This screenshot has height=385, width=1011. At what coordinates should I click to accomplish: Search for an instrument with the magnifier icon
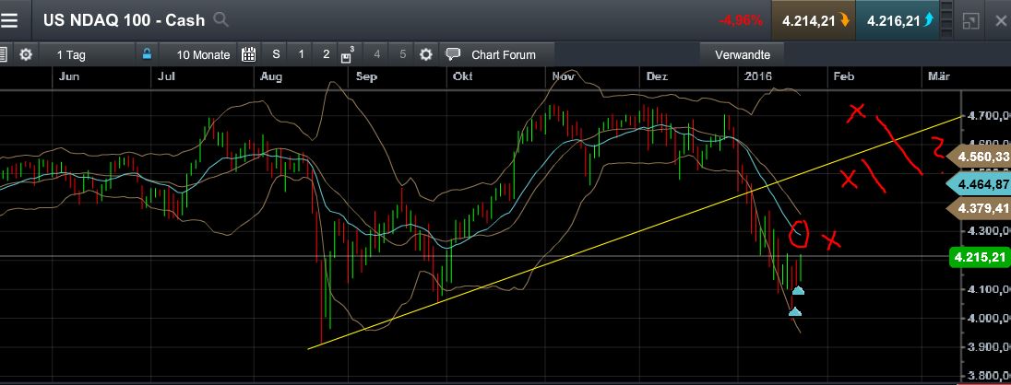coord(220,20)
